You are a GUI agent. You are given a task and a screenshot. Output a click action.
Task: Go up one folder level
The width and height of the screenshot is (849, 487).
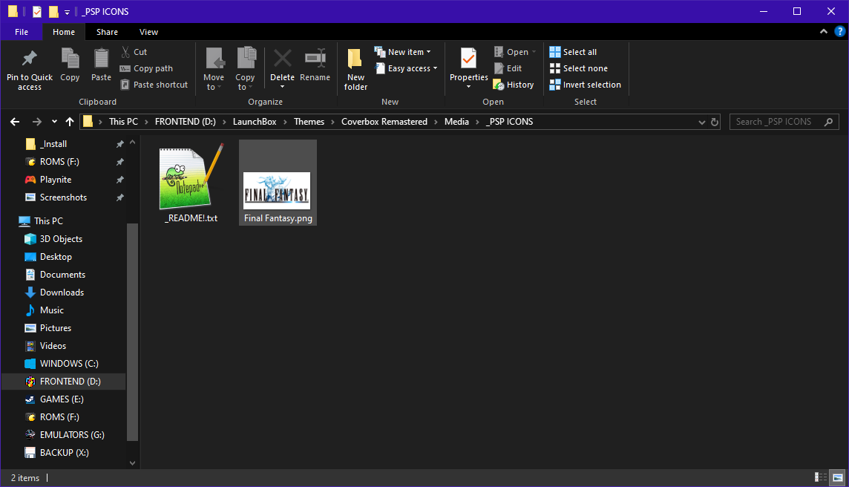(x=69, y=122)
